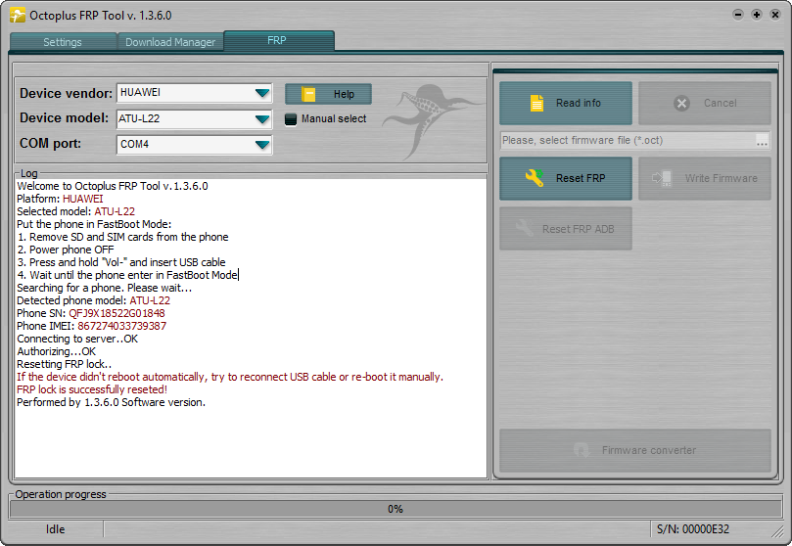Click the Octoplus app icon in title bar
This screenshot has width=792, height=546.
18,15
